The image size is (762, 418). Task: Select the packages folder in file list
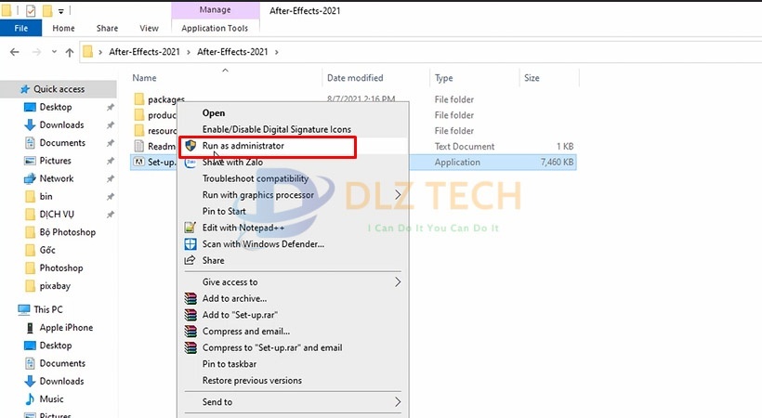point(165,99)
